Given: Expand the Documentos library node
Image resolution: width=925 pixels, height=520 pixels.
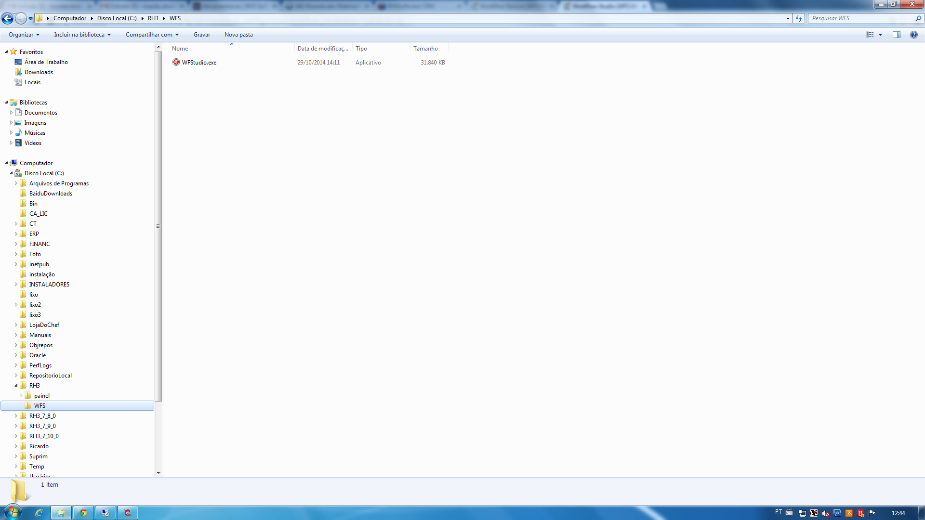Looking at the screenshot, I should click(x=11, y=113).
